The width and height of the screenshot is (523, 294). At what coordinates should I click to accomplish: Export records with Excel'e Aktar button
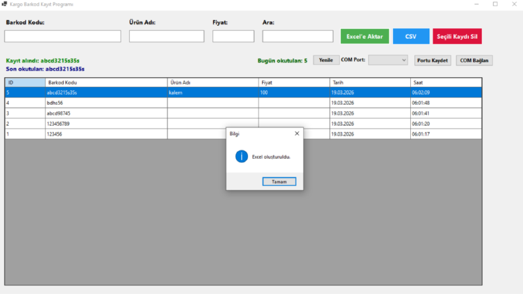point(365,36)
